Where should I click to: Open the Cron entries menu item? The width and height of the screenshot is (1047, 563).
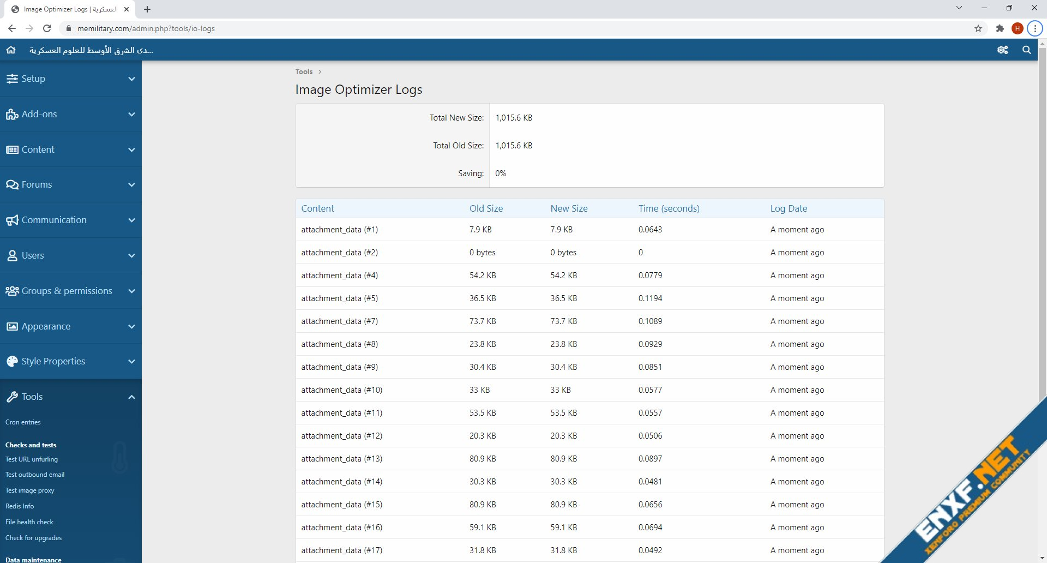pos(23,422)
